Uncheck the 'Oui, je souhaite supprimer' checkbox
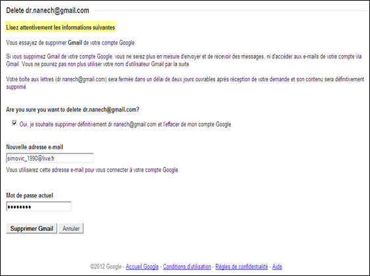Viewport: 370px width, 276px height. coord(14,123)
